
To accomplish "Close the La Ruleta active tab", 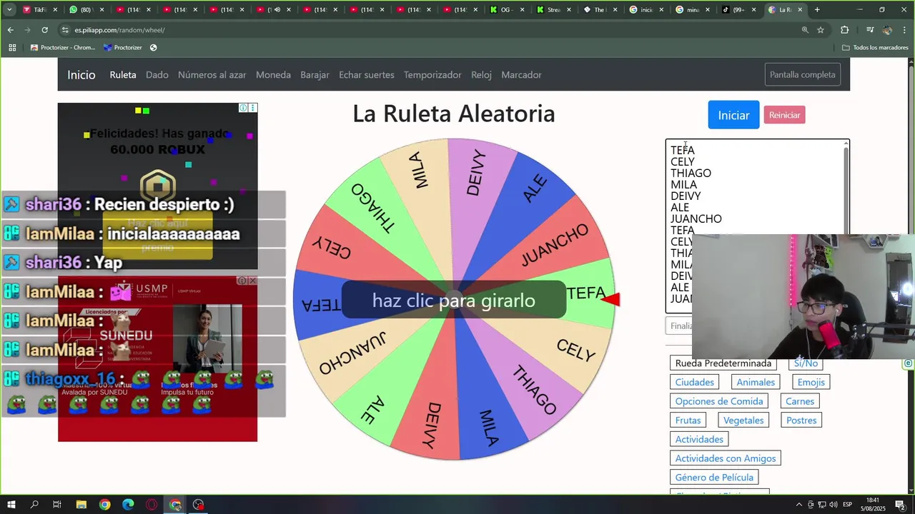I will pyautogui.click(x=800, y=10).
